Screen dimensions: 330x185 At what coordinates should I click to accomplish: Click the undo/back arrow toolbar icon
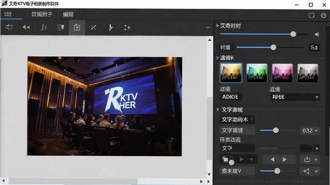9,27
